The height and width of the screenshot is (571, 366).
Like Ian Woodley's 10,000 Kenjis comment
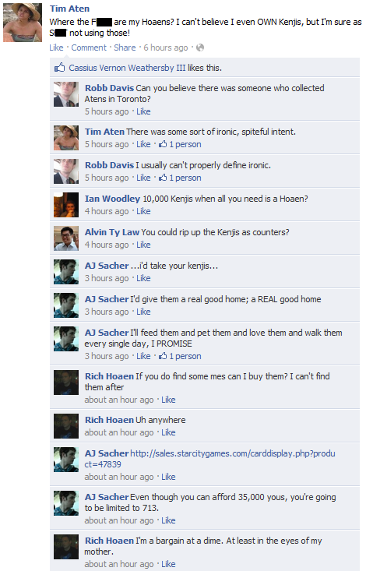tap(143, 211)
